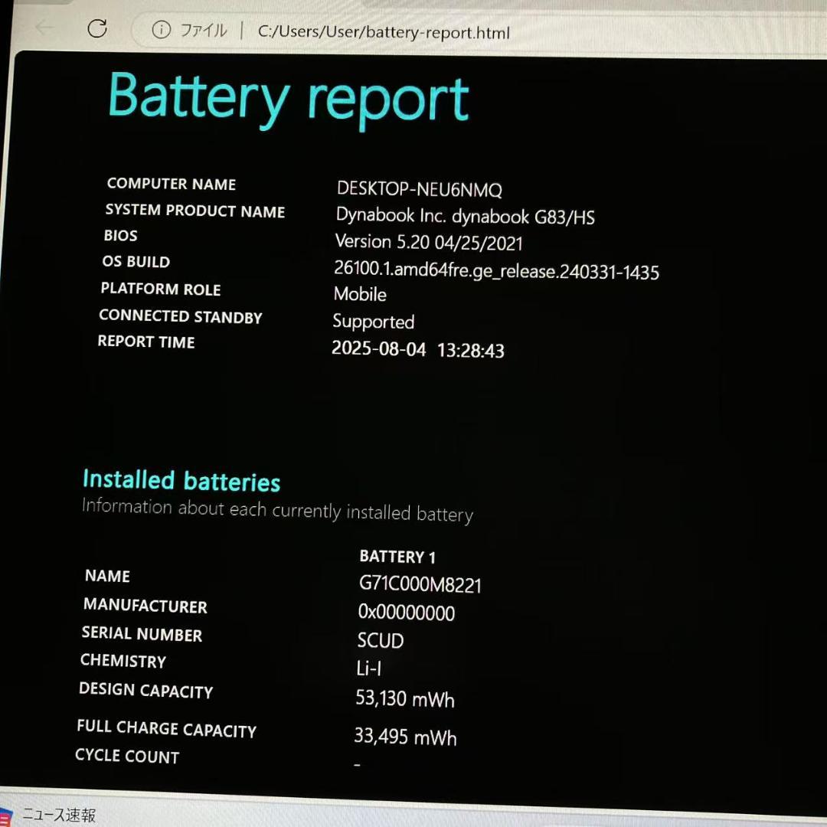The image size is (827, 827).
Task: Select the battery-report.html address bar URL
Action: point(383,33)
